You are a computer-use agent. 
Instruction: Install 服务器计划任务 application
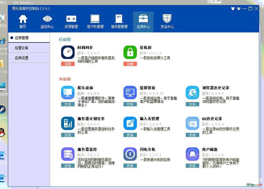[68, 135]
